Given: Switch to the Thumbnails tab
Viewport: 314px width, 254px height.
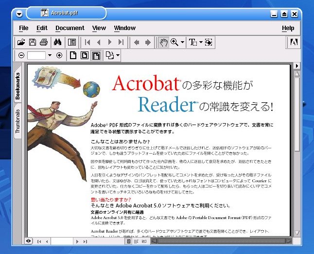Looking at the screenshot, I should 17,121.
